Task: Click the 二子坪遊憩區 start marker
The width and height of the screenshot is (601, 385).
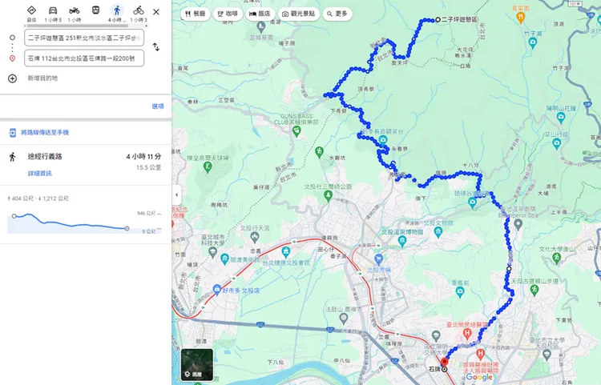Action: (438, 19)
